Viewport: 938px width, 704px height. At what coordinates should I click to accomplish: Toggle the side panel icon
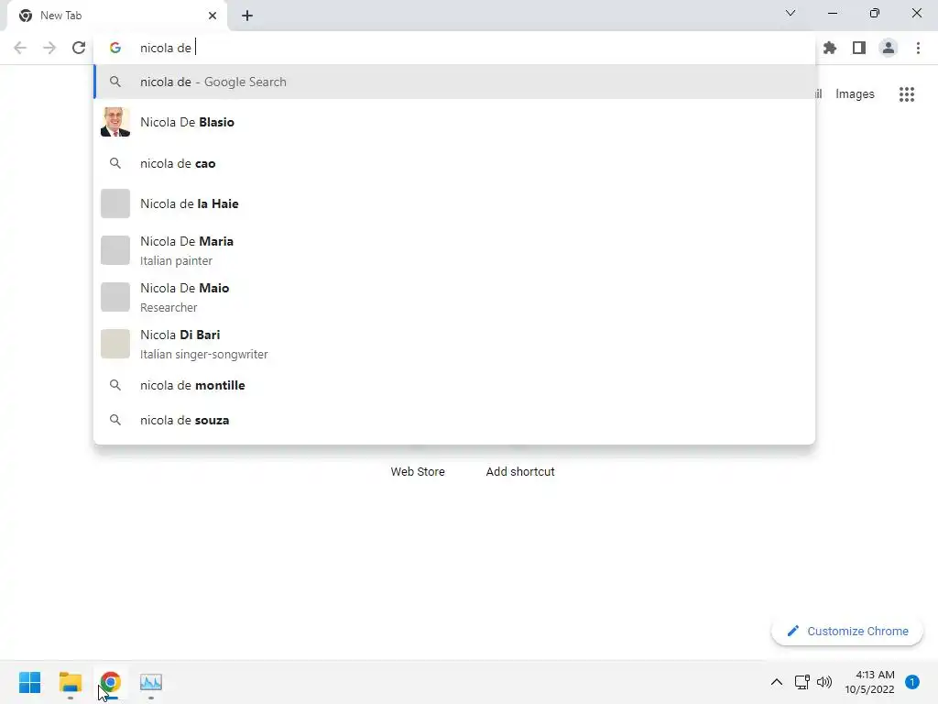pos(859,48)
